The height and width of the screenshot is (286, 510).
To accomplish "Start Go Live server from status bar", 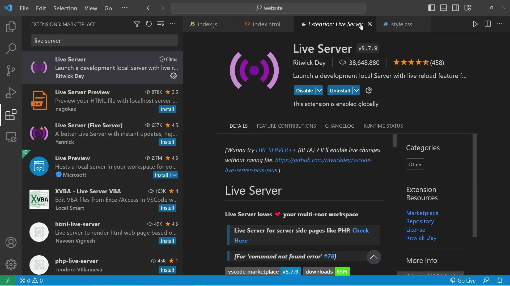I will [463, 280].
